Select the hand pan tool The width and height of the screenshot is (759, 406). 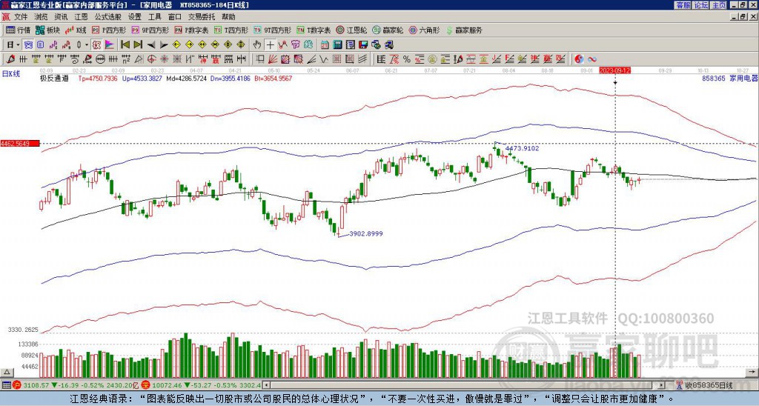pos(257,44)
